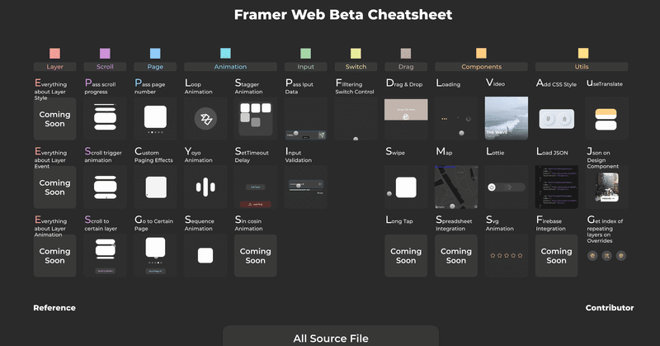Image resolution: width=660 pixels, height=346 pixels.
Task: Click the cyan Animation color swatch
Action: coord(225,53)
